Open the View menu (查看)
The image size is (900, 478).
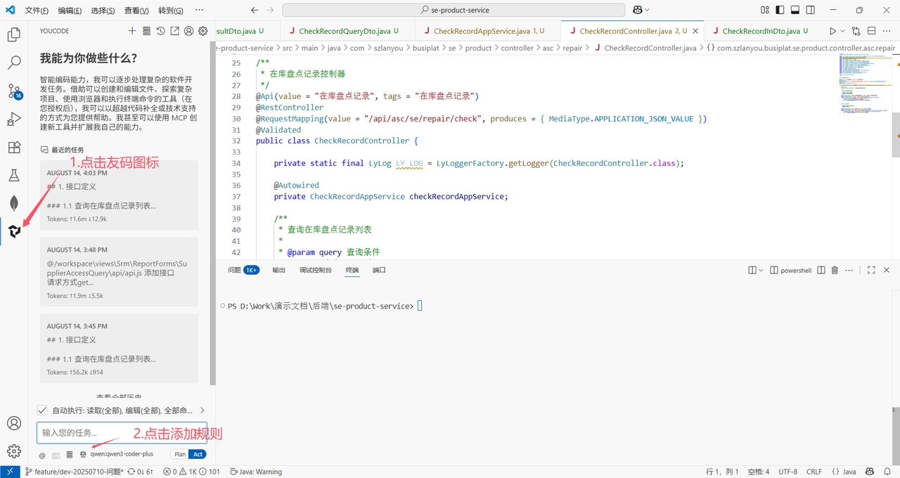pos(136,11)
